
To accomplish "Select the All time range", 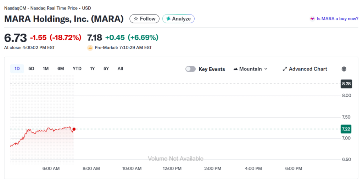I will (x=120, y=69).
